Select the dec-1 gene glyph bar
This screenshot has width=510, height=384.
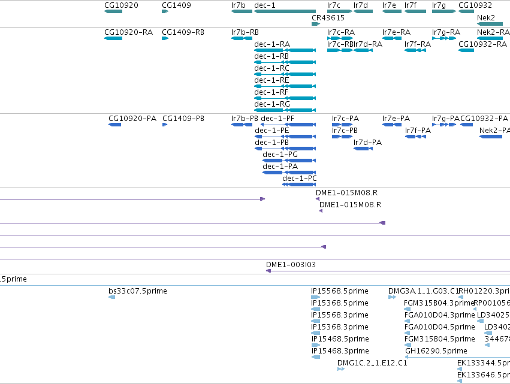tap(285, 11)
